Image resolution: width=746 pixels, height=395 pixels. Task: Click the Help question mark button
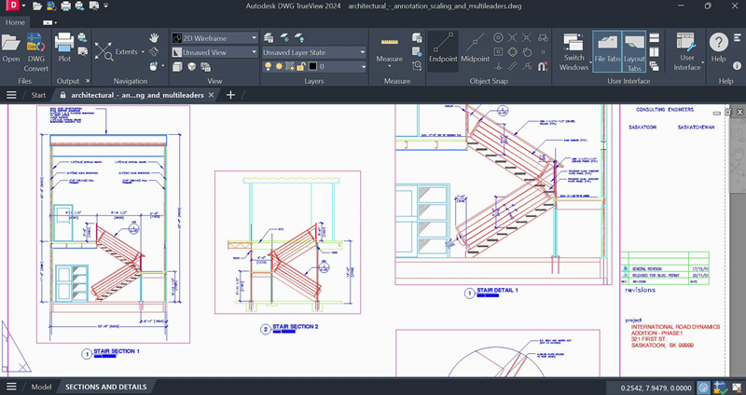(718, 48)
